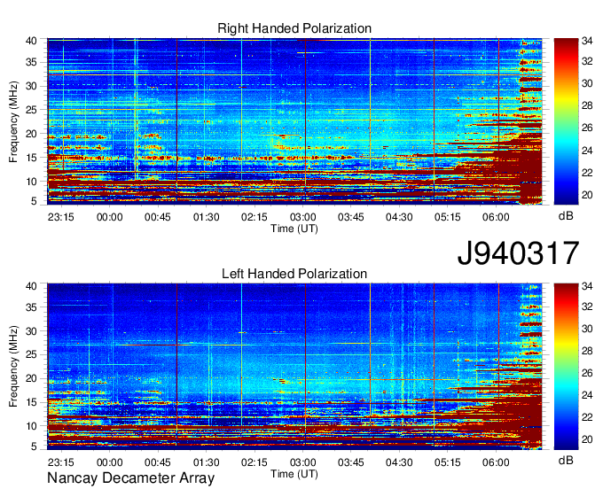Click the 'dB' unit label of Right Handed colorbar
This screenshot has width=603, height=489.
tap(566, 216)
